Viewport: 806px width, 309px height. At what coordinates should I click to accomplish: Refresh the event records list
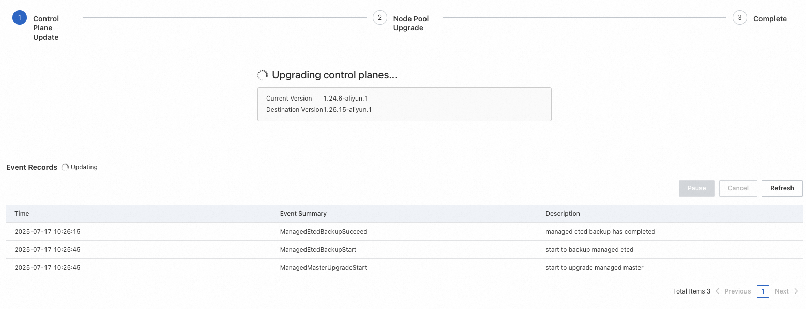tap(782, 188)
